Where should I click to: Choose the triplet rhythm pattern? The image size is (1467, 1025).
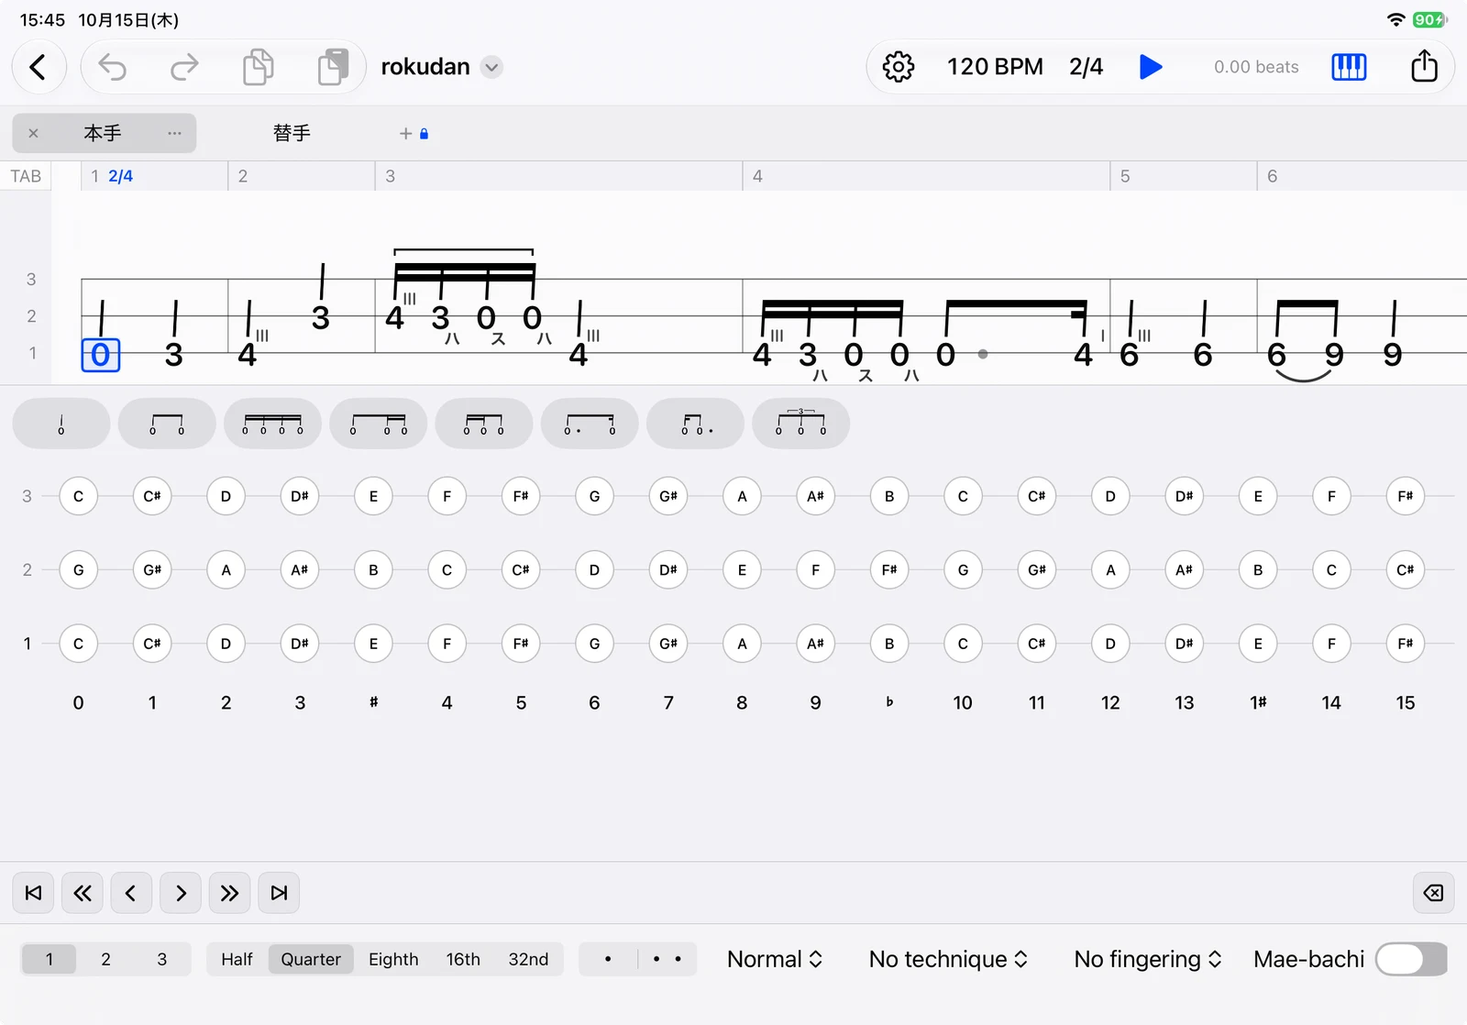[800, 424]
